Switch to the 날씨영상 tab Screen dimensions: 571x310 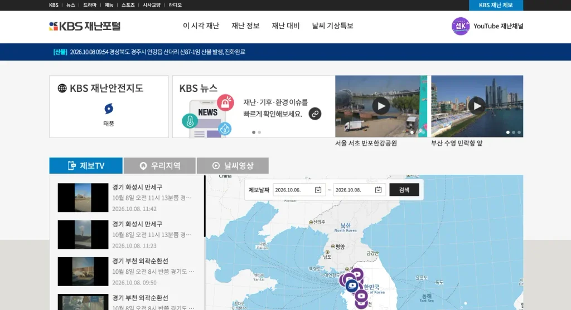[x=233, y=166]
